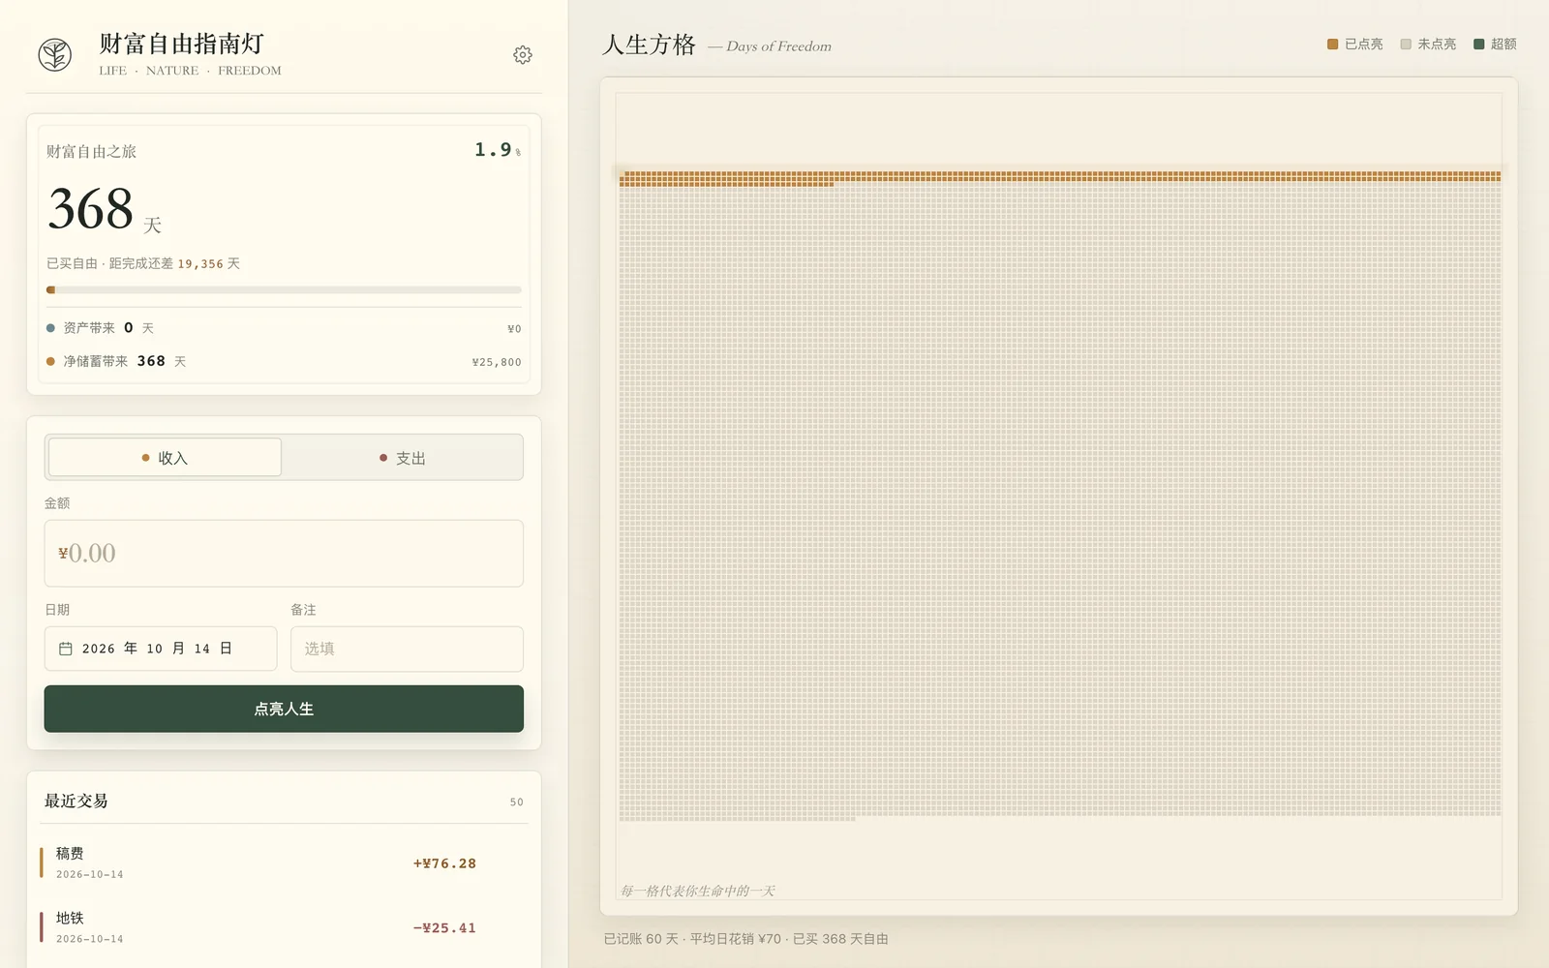The image size is (1549, 968).
Task: Click the calendar icon in the date field
Action: [66, 649]
